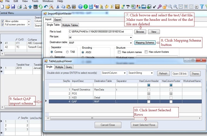The image size is (207, 136).
Task: Click the New document toolbar icon
Action: 2,6
